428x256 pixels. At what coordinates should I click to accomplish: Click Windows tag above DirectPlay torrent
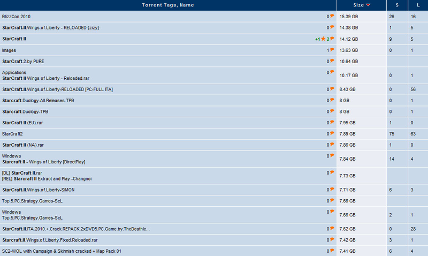pos(11,156)
